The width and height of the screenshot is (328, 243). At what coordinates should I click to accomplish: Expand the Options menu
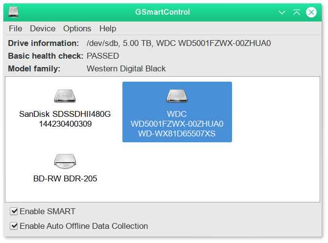click(x=77, y=28)
